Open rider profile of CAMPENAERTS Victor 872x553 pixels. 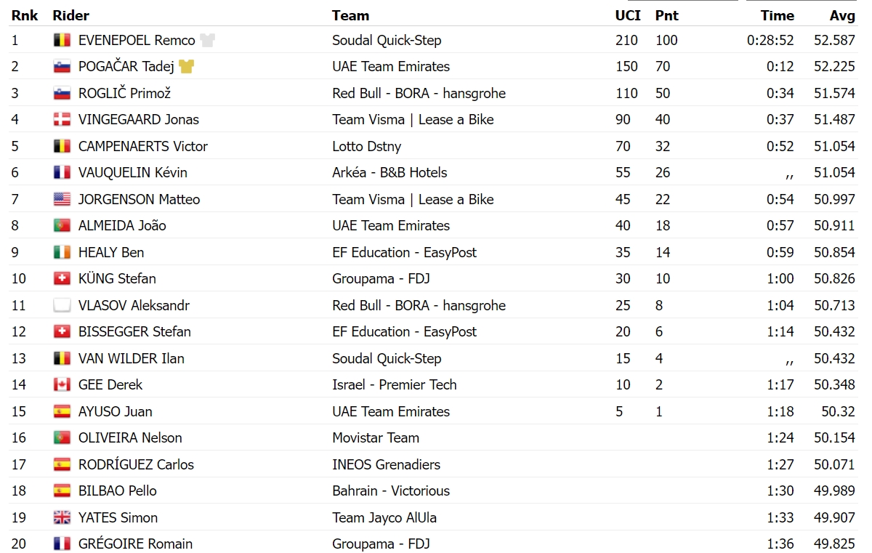[x=143, y=146]
